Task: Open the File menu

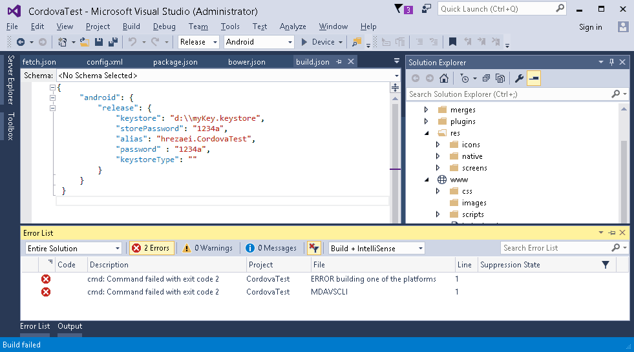Action: click(x=12, y=26)
